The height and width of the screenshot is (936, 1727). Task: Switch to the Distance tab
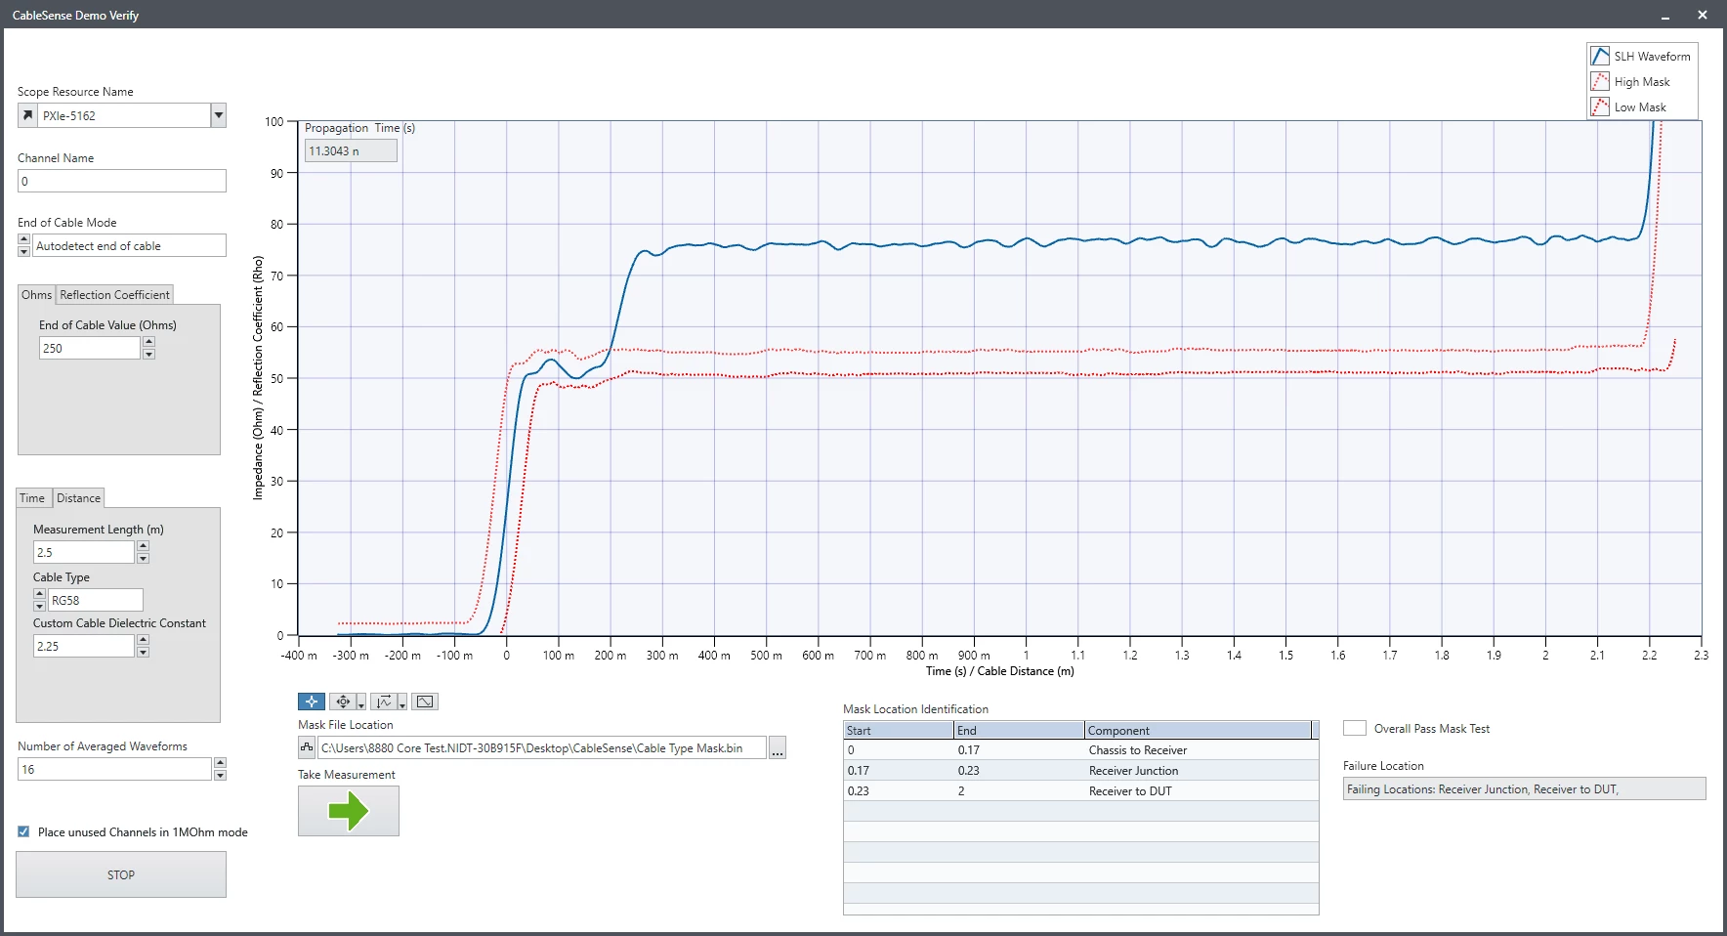click(x=78, y=498)
